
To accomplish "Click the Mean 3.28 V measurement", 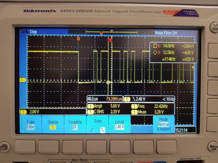I will pos(148,112).
